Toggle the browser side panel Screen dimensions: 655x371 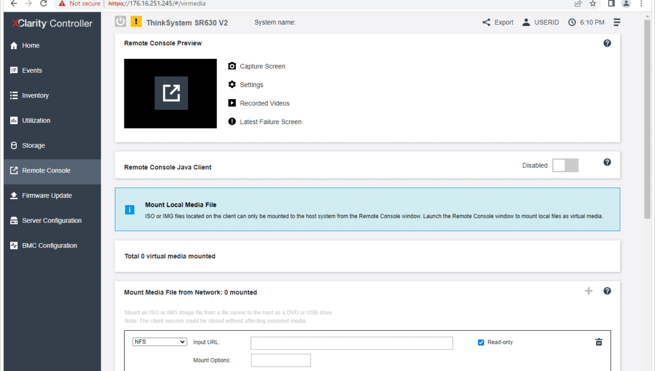(611, 3)
